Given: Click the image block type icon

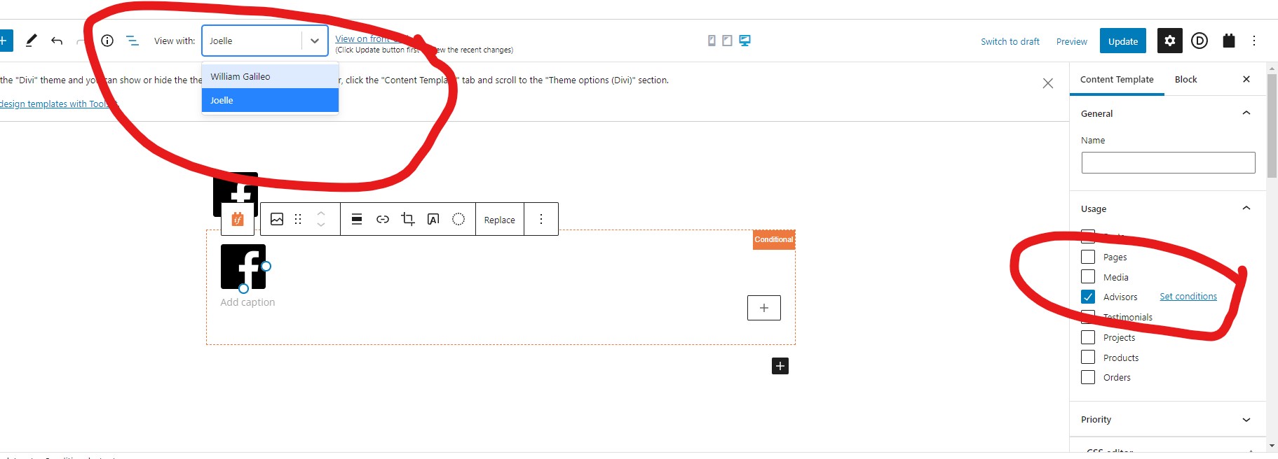Looking at the screenshot, I should point(277,219).
